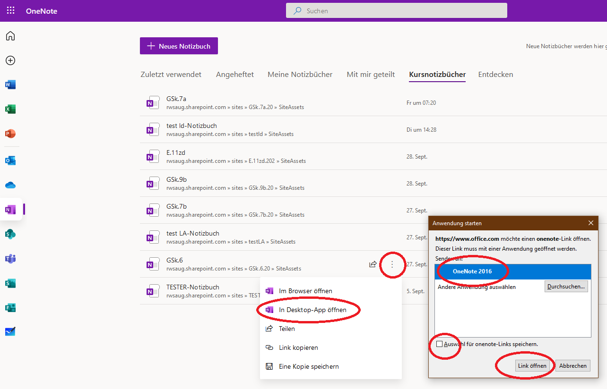This screenshot has width=607, height=389.
Task: Go to the Home icon in sidebar
Action: 10,36
